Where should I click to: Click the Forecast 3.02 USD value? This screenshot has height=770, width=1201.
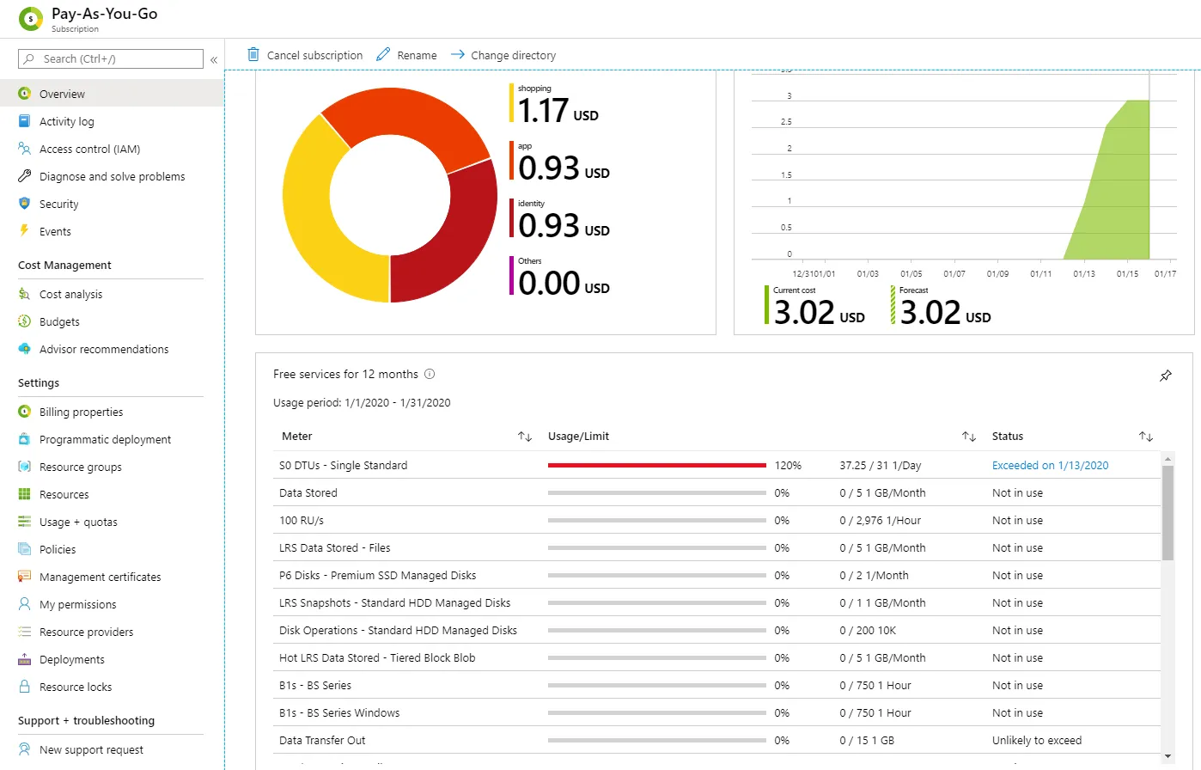click(945, 312)
